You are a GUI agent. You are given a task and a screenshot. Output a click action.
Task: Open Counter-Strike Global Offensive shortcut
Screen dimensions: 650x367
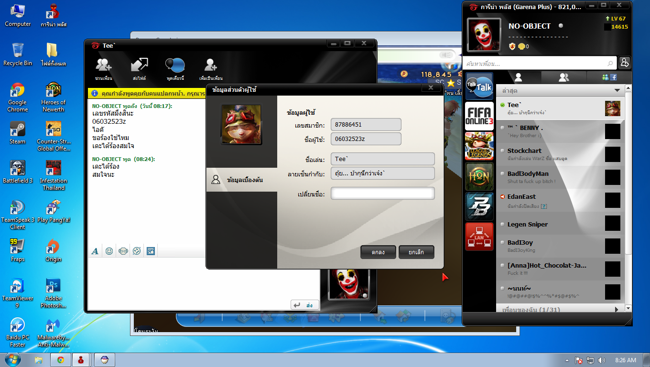coord(53,136)
